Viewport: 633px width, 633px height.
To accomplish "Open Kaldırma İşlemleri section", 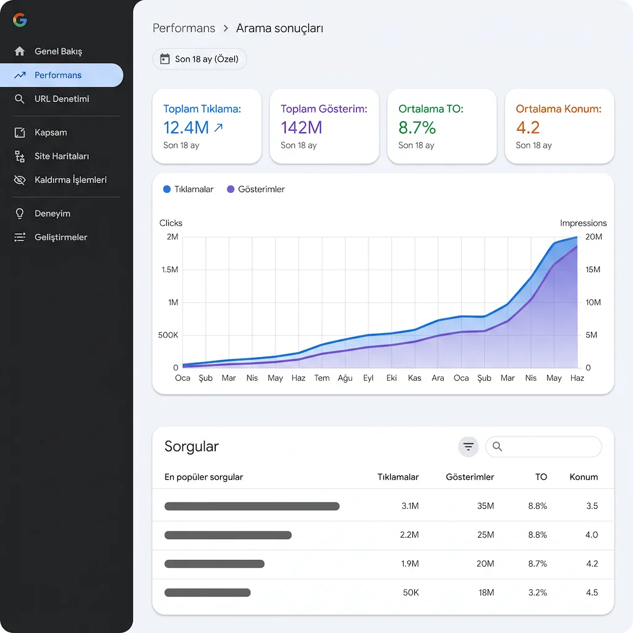I will (x=62, y=180).
